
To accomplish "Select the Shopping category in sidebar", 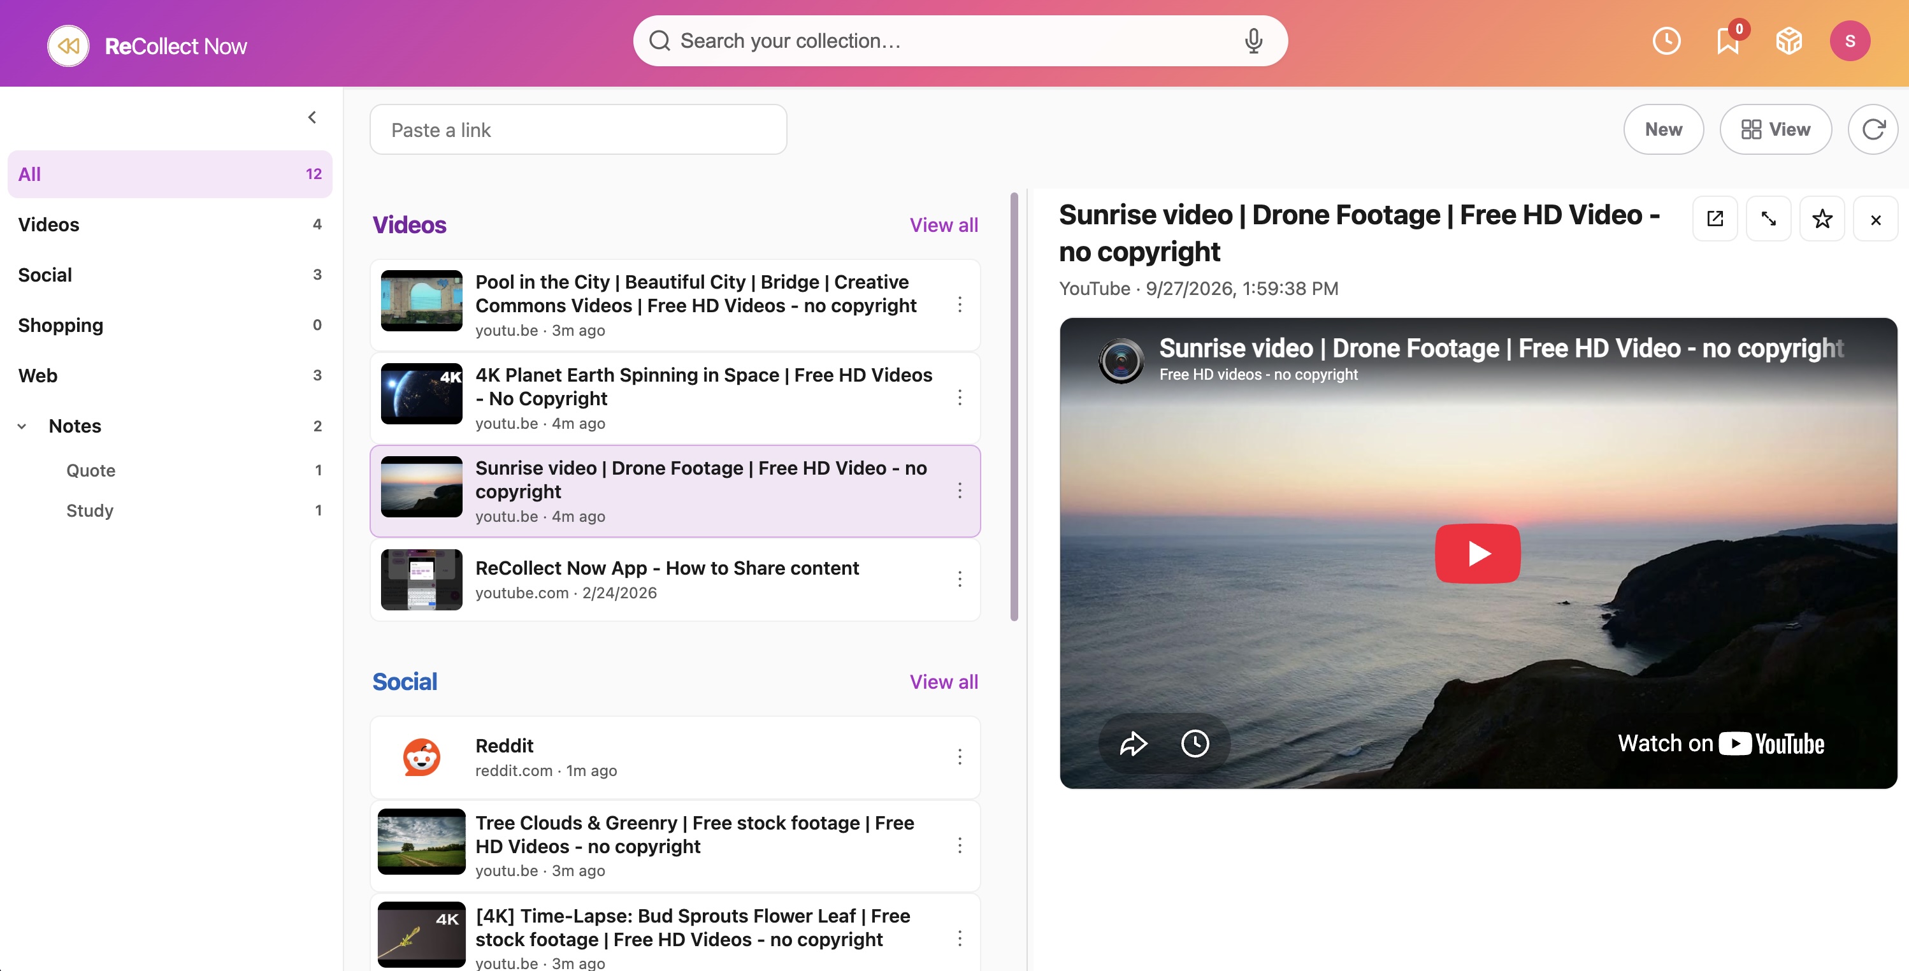I will [169, 326].
